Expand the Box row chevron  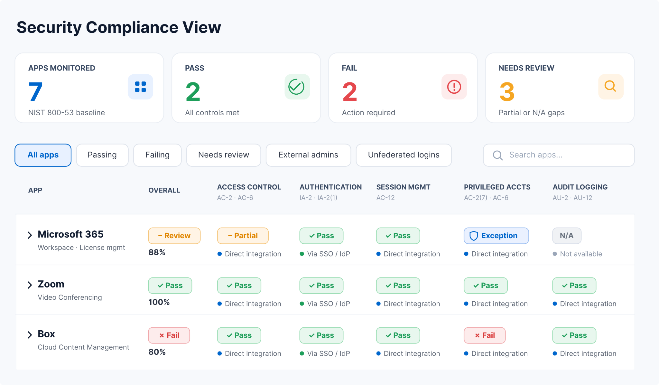coord(30,335)
